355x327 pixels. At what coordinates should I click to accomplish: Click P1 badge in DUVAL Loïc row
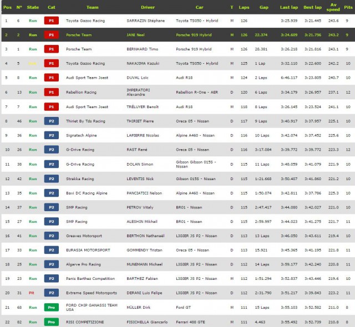[52, 78]
